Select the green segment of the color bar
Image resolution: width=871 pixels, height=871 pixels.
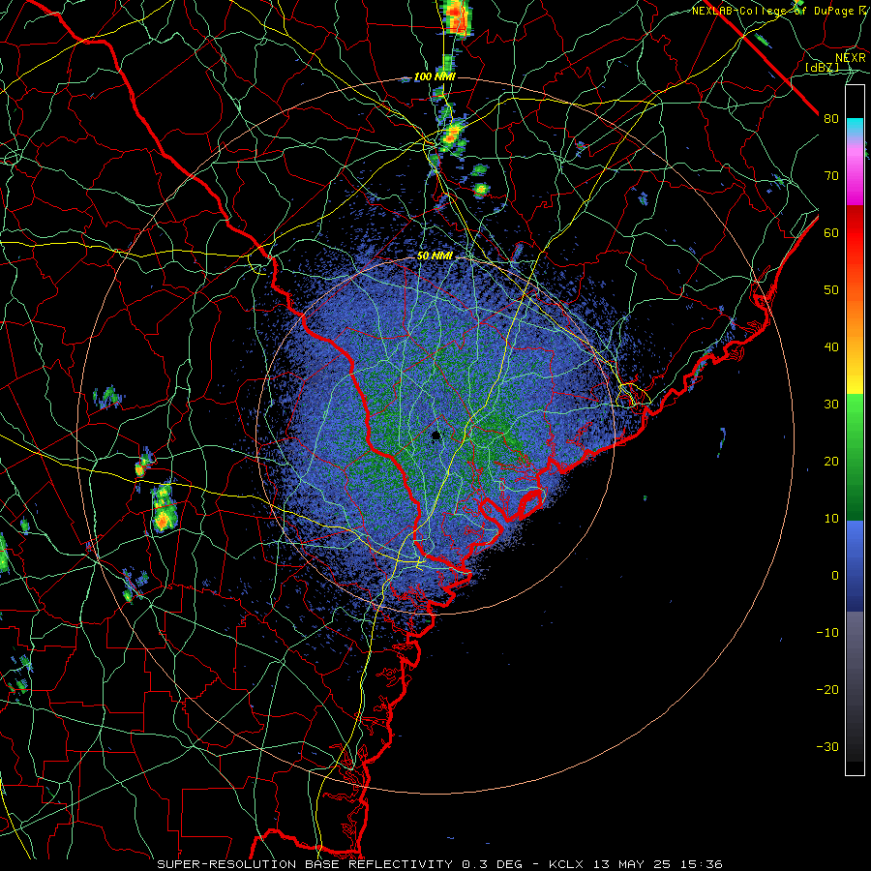coord(855,457)
